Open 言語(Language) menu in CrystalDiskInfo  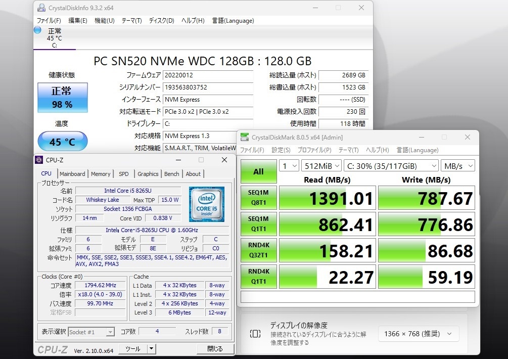pyautogui.click(x=233, y=21)
